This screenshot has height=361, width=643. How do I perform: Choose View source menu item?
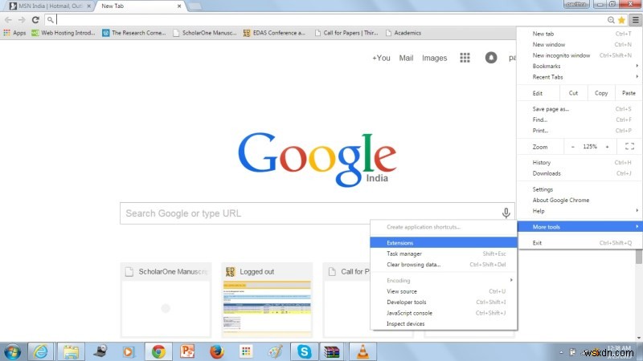pyautogui.click(x=444, y=291)
